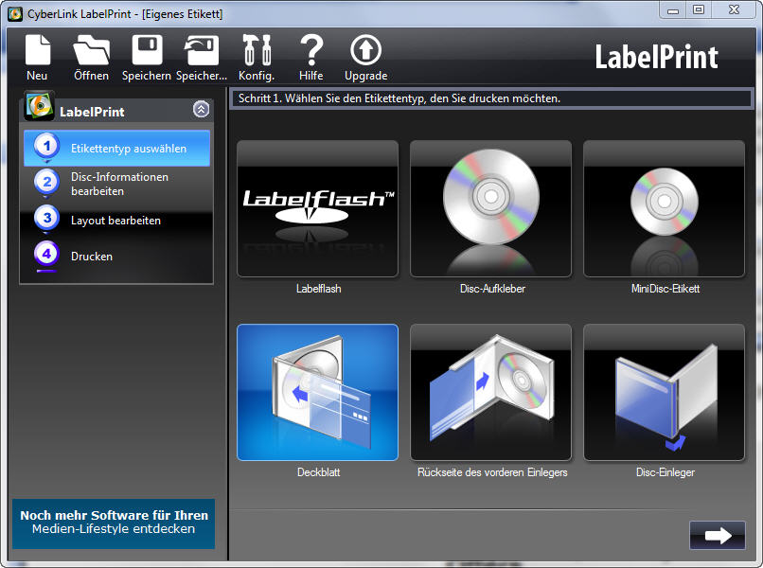Click the MiniDisc-Etikett caption text

coord(665,289)
